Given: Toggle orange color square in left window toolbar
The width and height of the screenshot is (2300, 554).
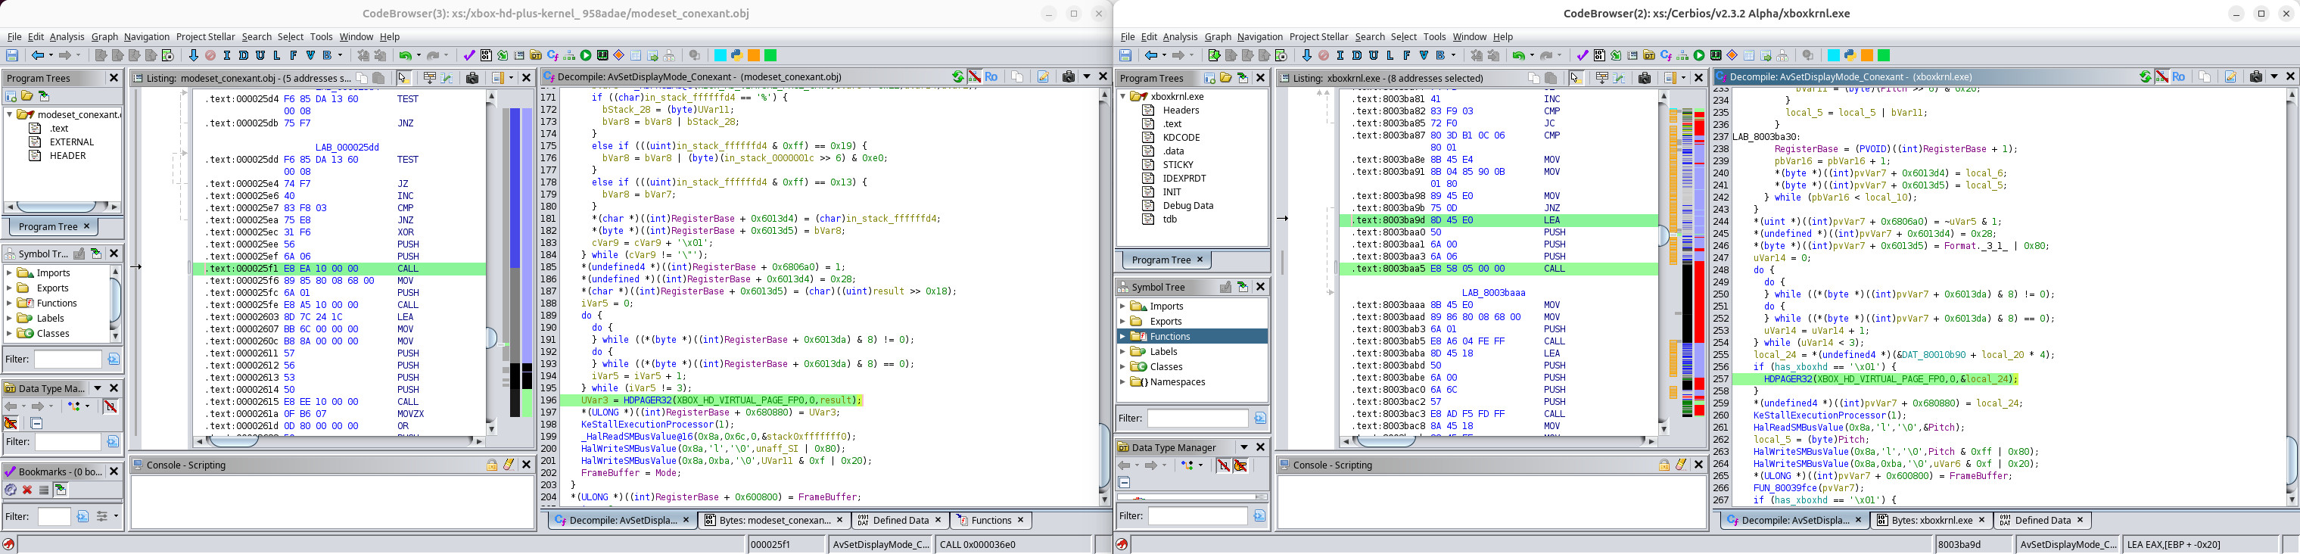Looking at the screenshot, I should pyautogui.click(x=754, y=55).
